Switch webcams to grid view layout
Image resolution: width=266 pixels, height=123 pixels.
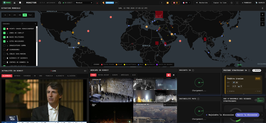coord(169,75)
